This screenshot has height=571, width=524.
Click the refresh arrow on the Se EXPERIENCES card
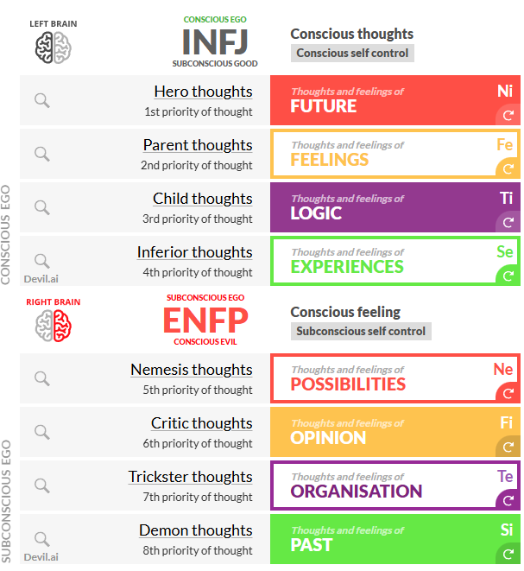coord(508,276)
